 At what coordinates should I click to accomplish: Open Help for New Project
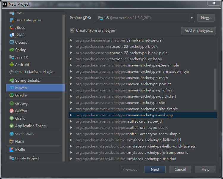(205, 169)
